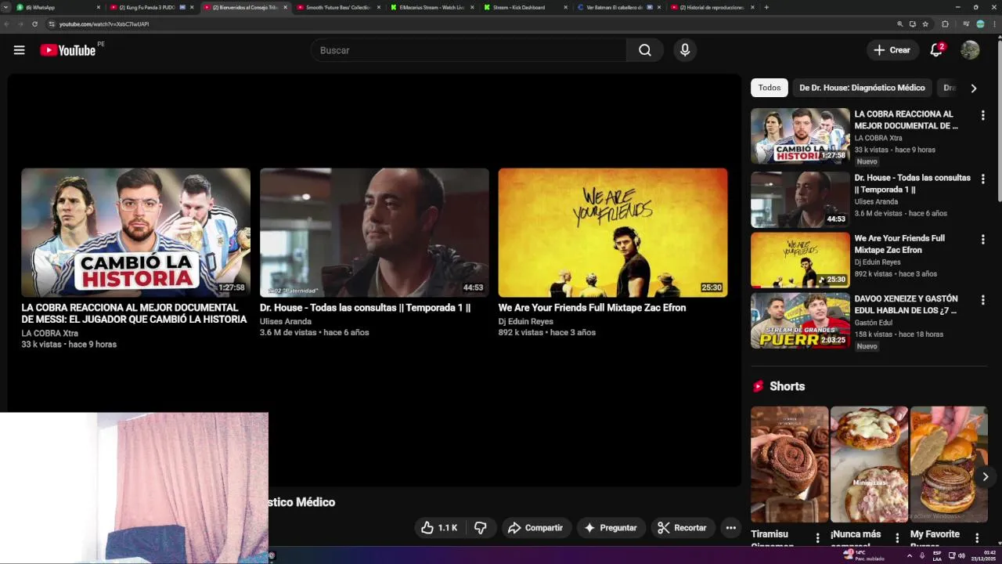The image size is (1002, 564).
Task: Click the search magnifier button
Action: click(645, 50)
